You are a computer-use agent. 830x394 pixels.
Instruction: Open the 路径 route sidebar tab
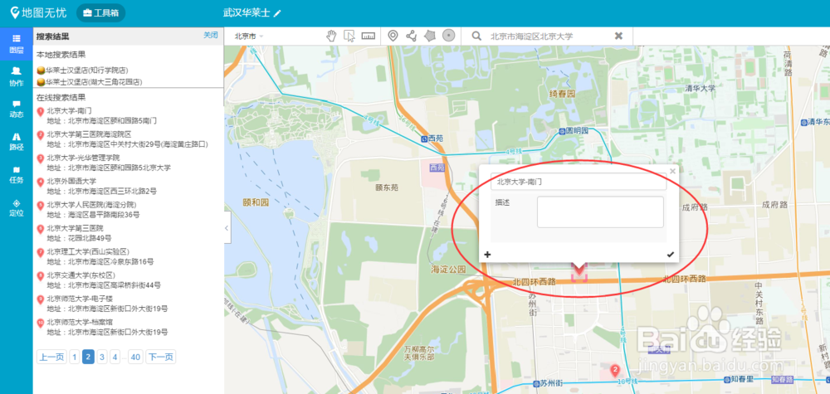point(17,142)
